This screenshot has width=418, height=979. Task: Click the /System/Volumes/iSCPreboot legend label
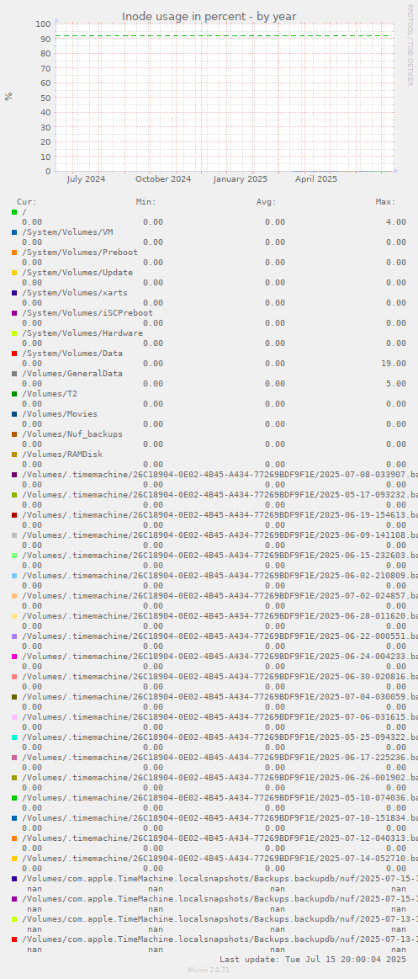[x=87, y=313]
